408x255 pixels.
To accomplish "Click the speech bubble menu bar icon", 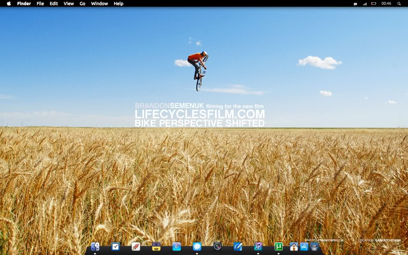I will tap(355, 4).
